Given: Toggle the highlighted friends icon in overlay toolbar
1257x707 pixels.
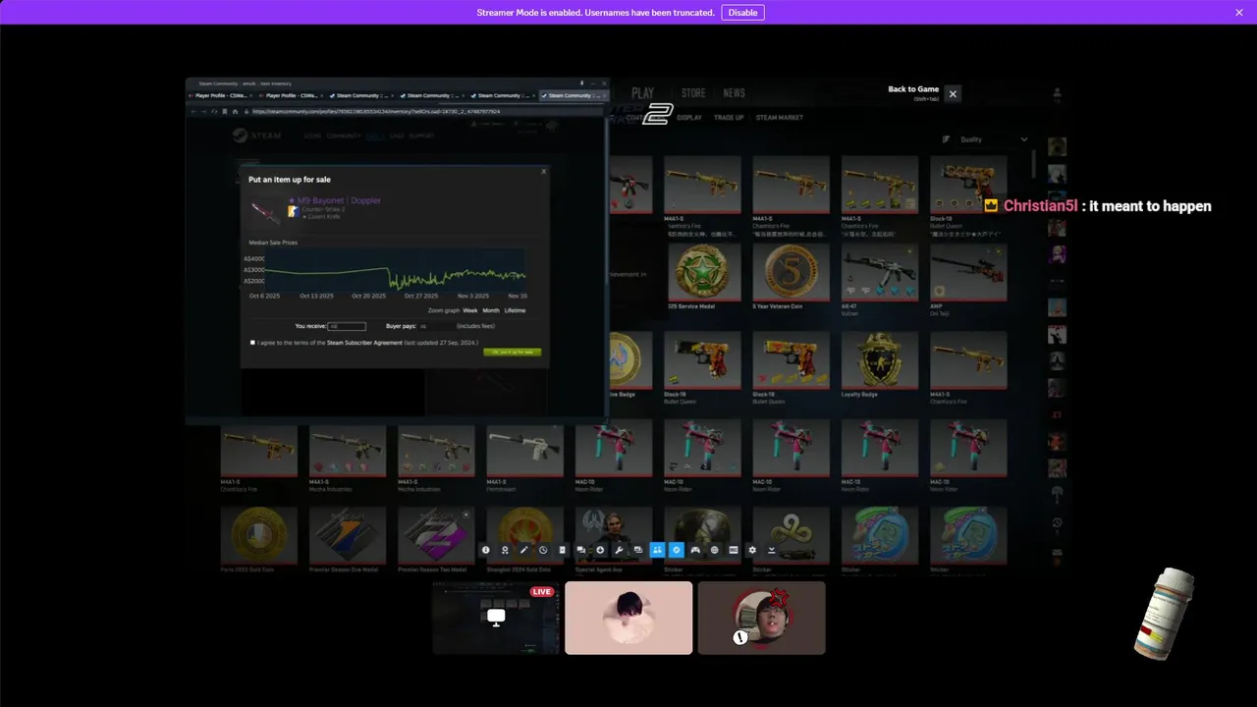Looking at the screenshot, I should [657, 550].
